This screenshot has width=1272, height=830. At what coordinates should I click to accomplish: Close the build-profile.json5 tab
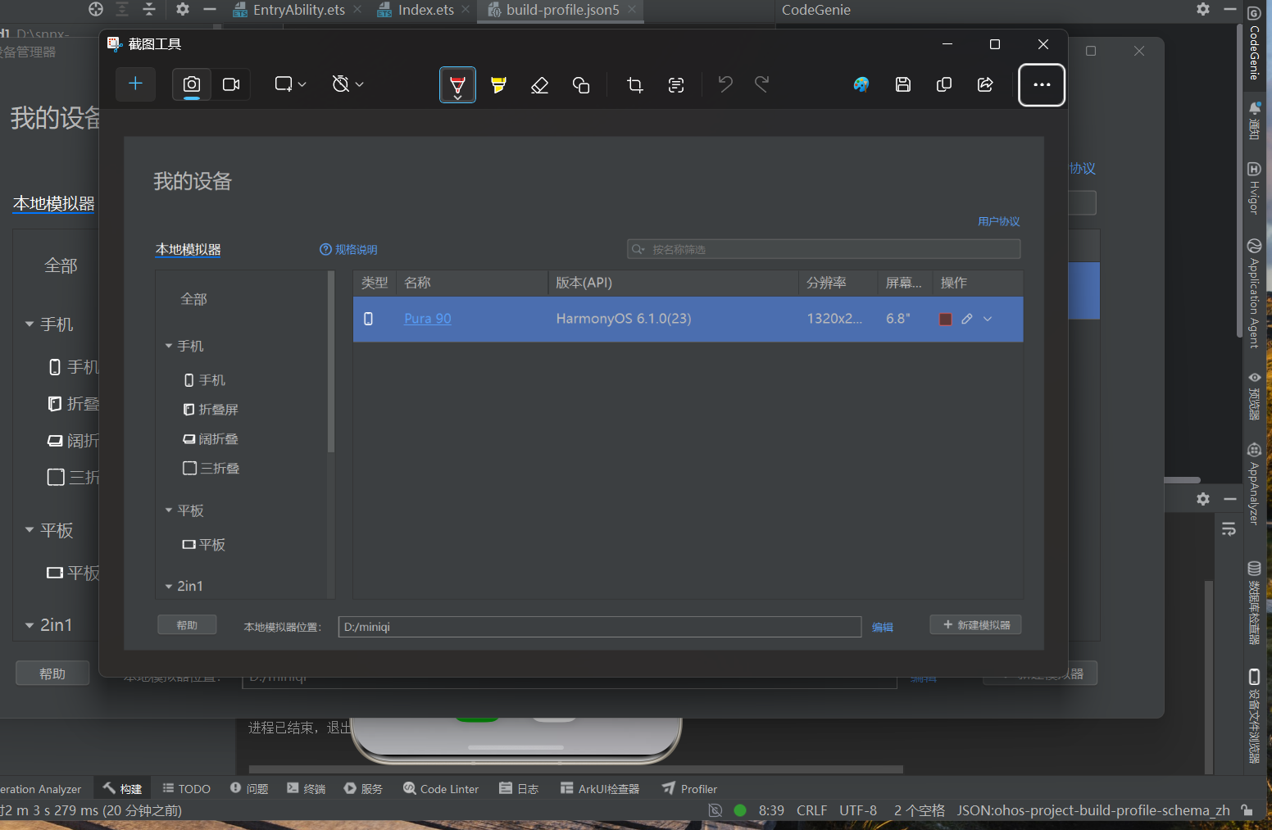point(632,9)
